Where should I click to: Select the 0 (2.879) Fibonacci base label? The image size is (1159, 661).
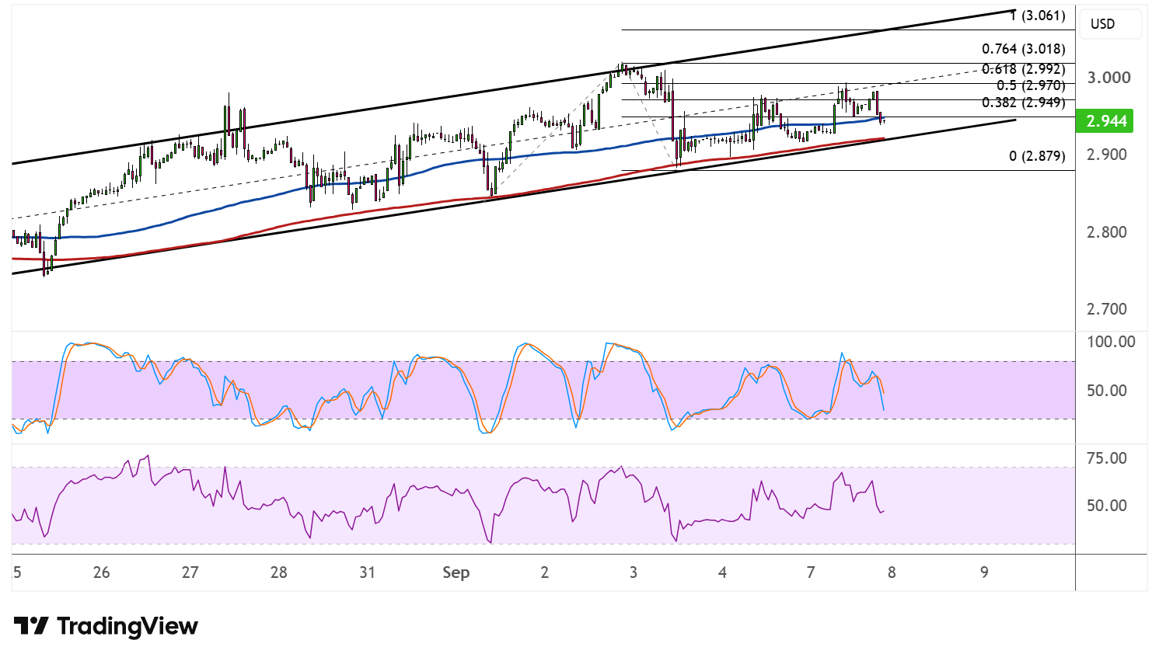[1037, 156]
